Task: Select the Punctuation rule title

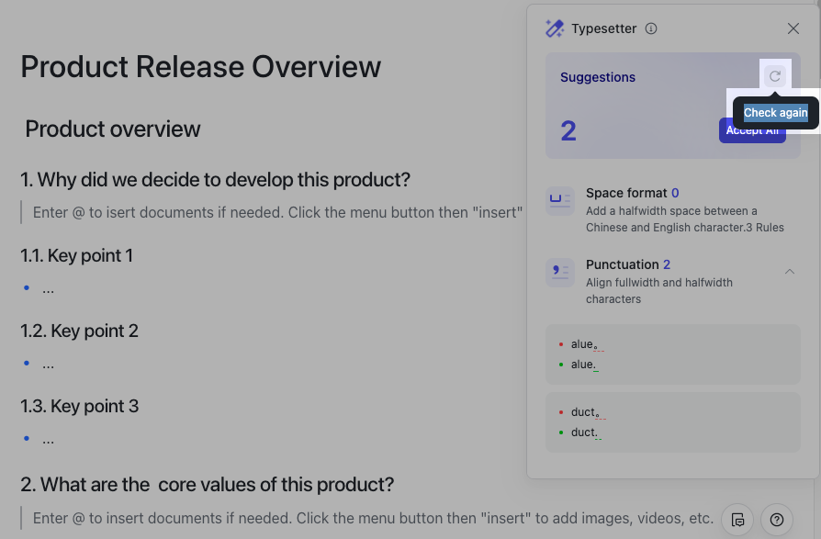Action: [622, 264]
